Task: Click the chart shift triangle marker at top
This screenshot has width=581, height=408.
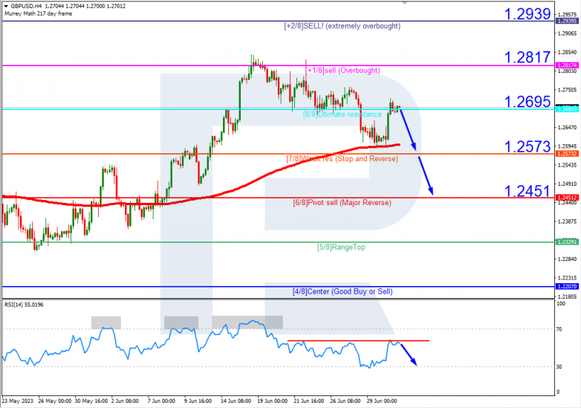Action: (x=405, y=3)
